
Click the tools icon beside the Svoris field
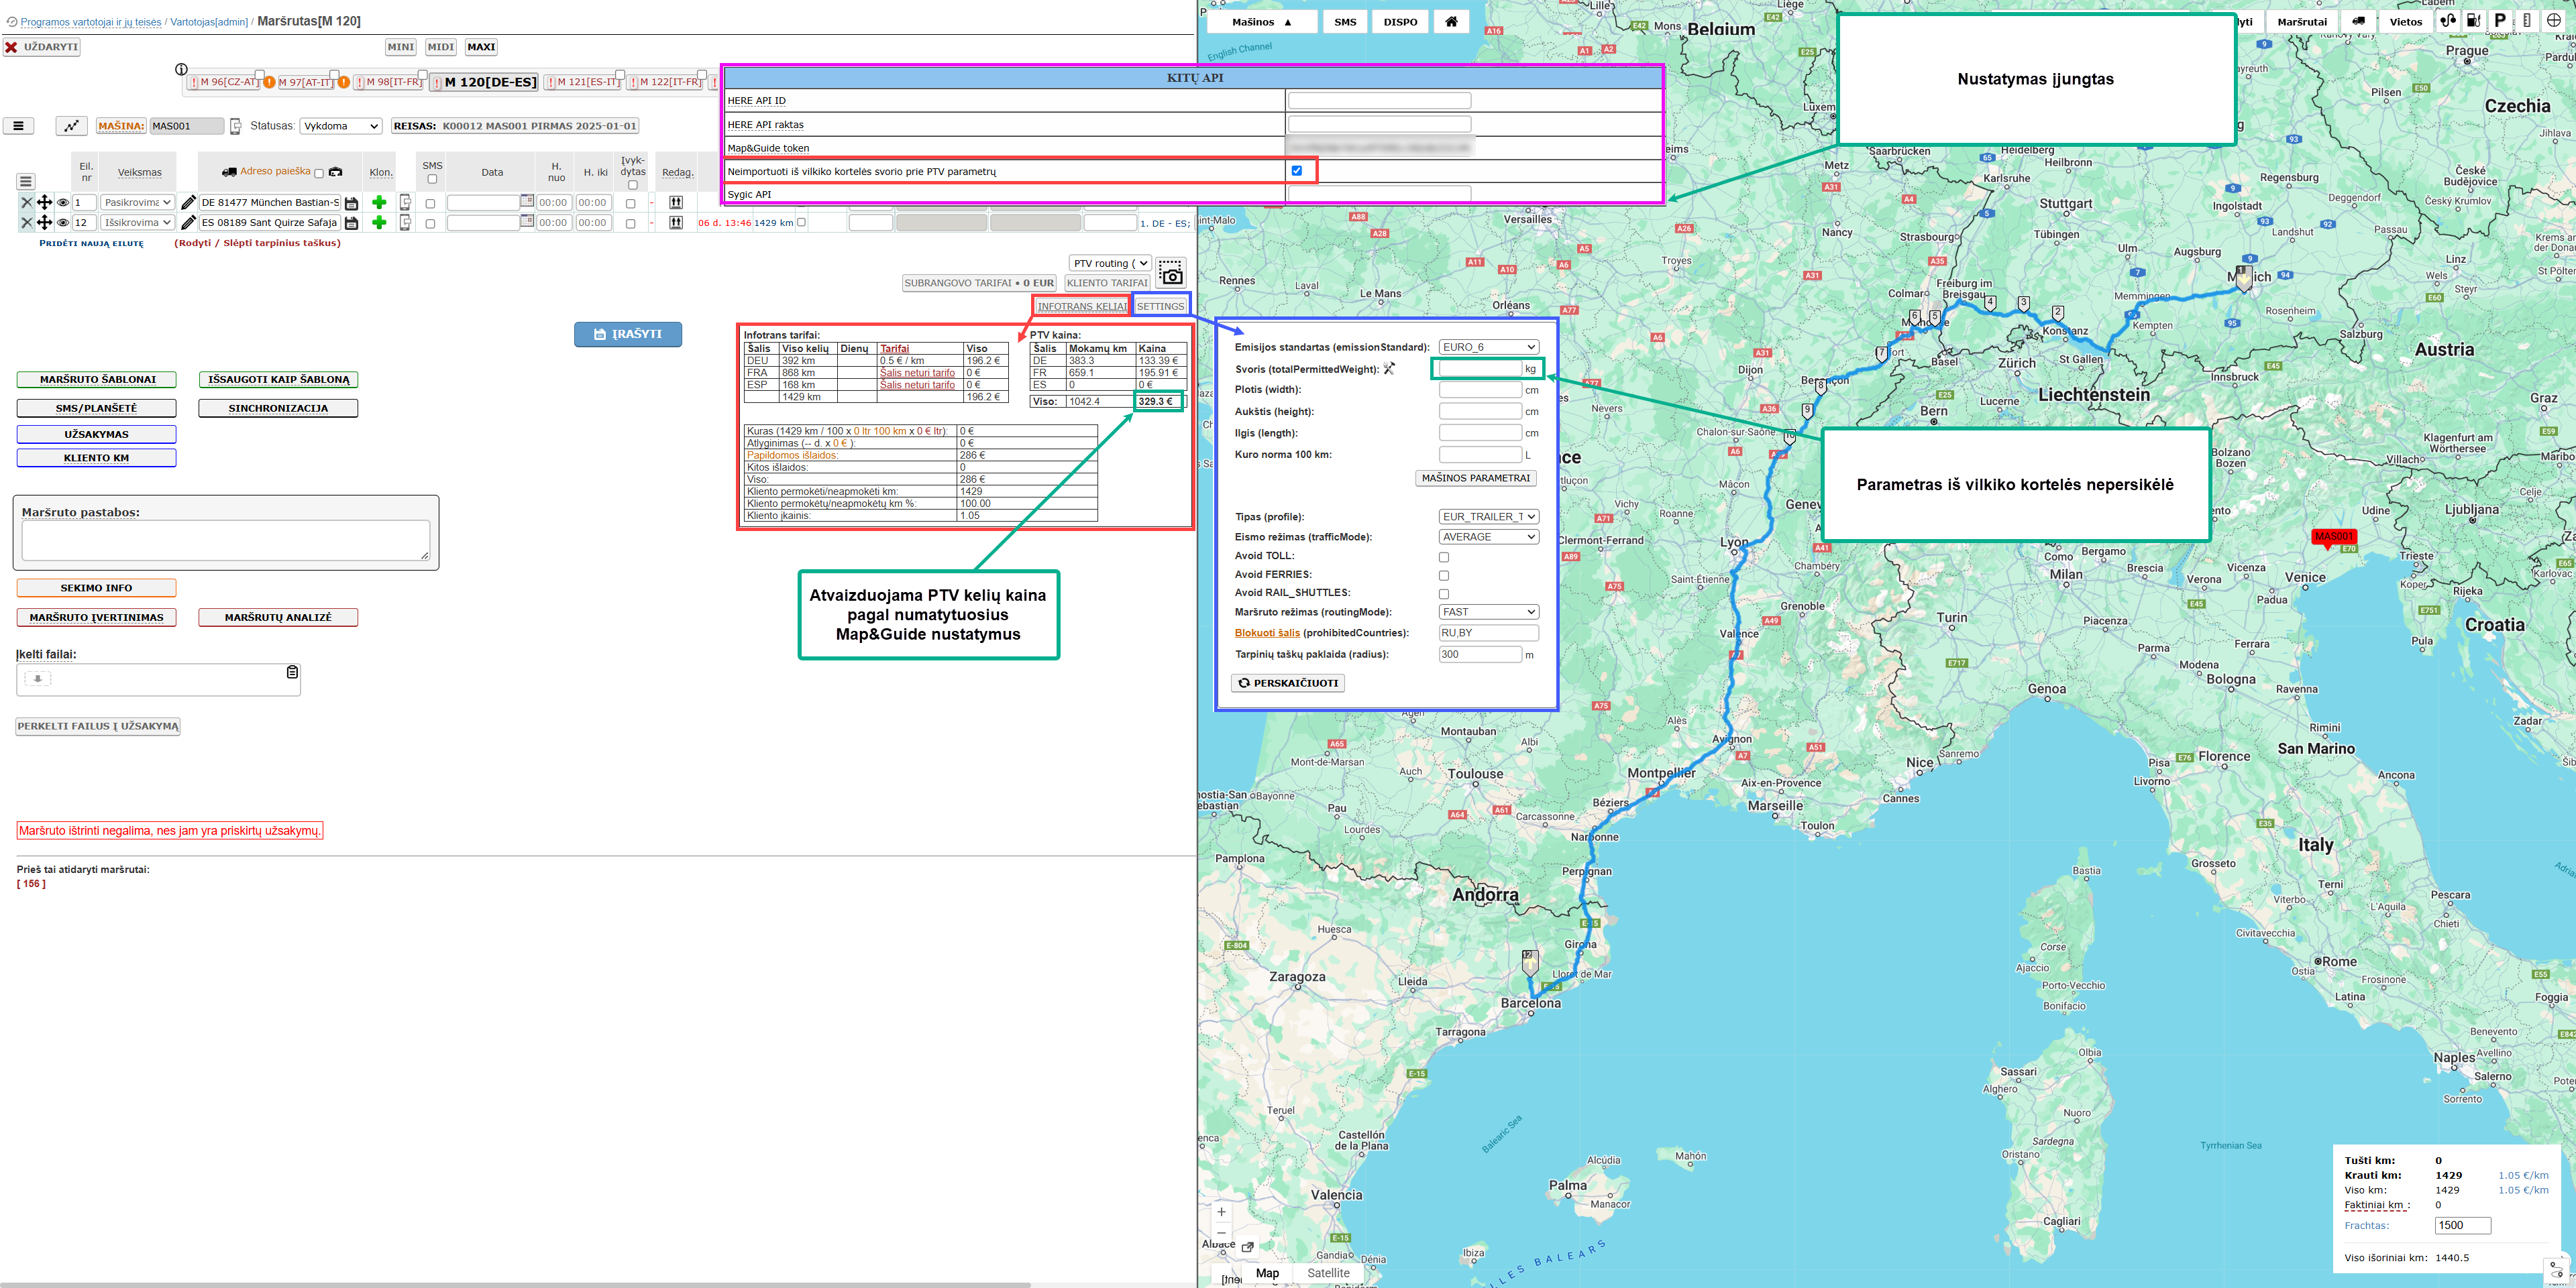(x=1389, y=369)
